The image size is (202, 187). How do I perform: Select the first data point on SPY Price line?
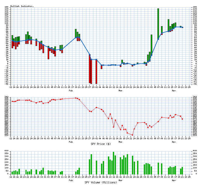click(x=12, y=101)
